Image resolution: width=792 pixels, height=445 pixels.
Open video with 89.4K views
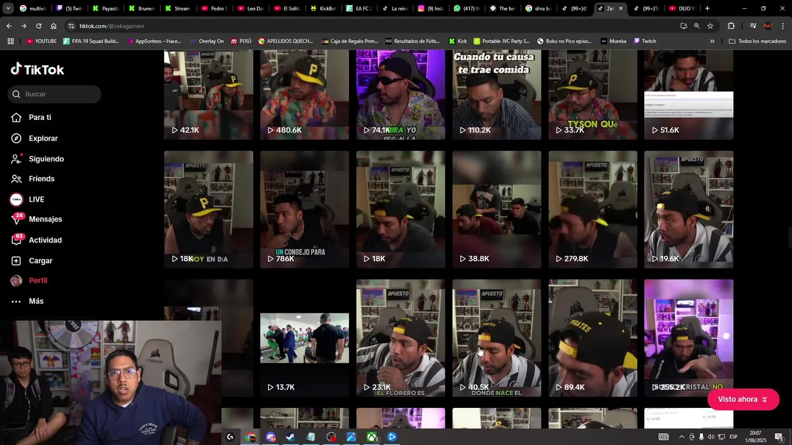click(x=593, y=338)
